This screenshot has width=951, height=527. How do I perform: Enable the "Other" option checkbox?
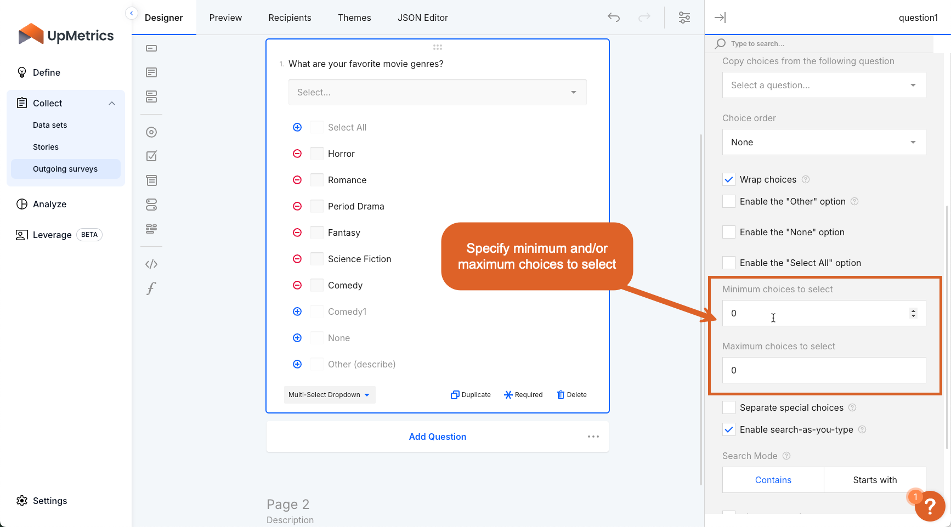pos(729,201)
